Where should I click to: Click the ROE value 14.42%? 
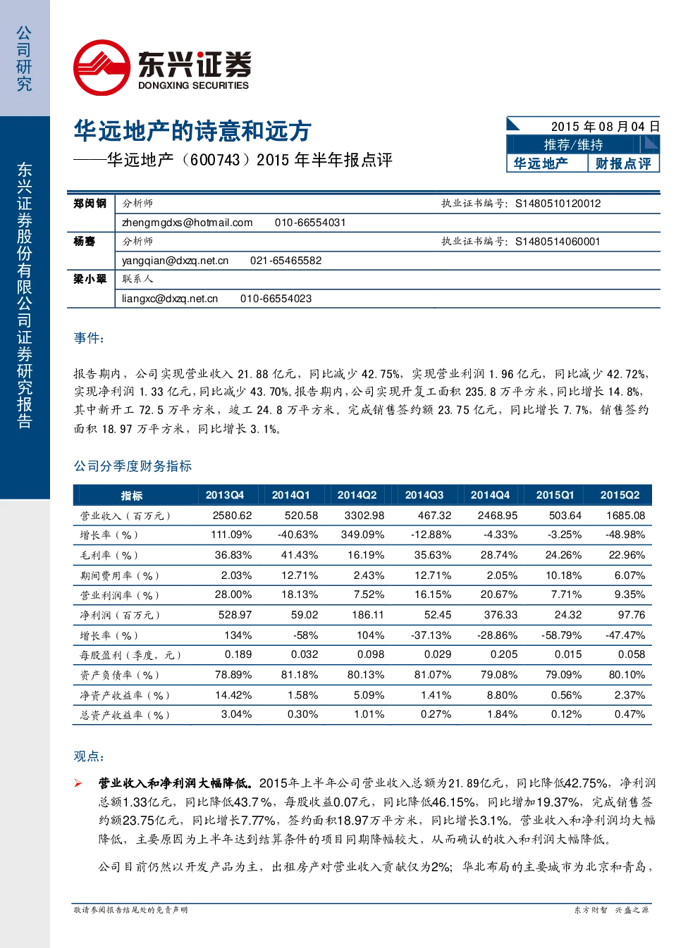click(x=233, y=695)
